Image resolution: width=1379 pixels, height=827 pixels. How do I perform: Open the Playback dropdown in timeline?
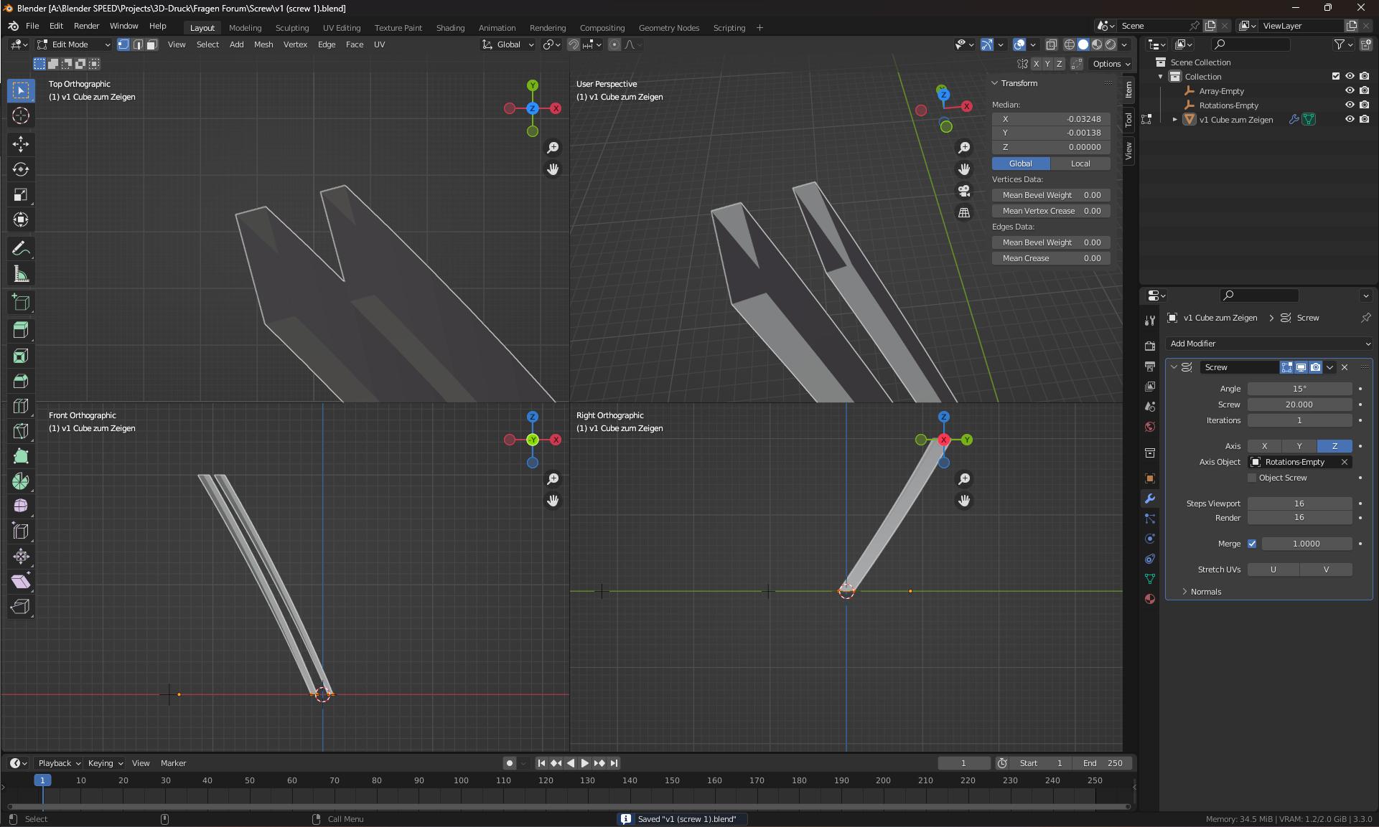tap(59, 763)
